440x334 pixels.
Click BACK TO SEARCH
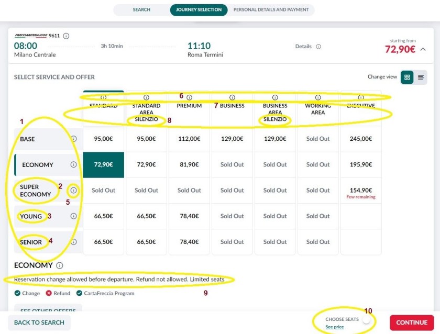(x=39, y=322)
